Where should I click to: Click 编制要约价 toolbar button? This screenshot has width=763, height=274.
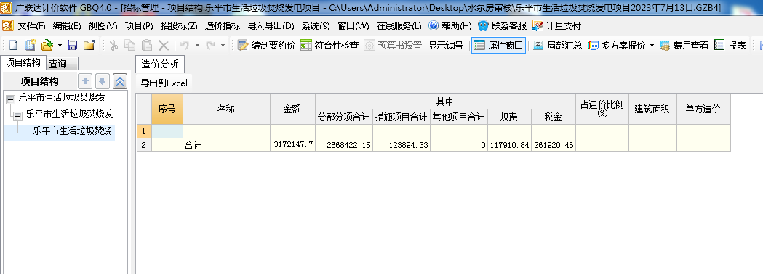point(267,46)
